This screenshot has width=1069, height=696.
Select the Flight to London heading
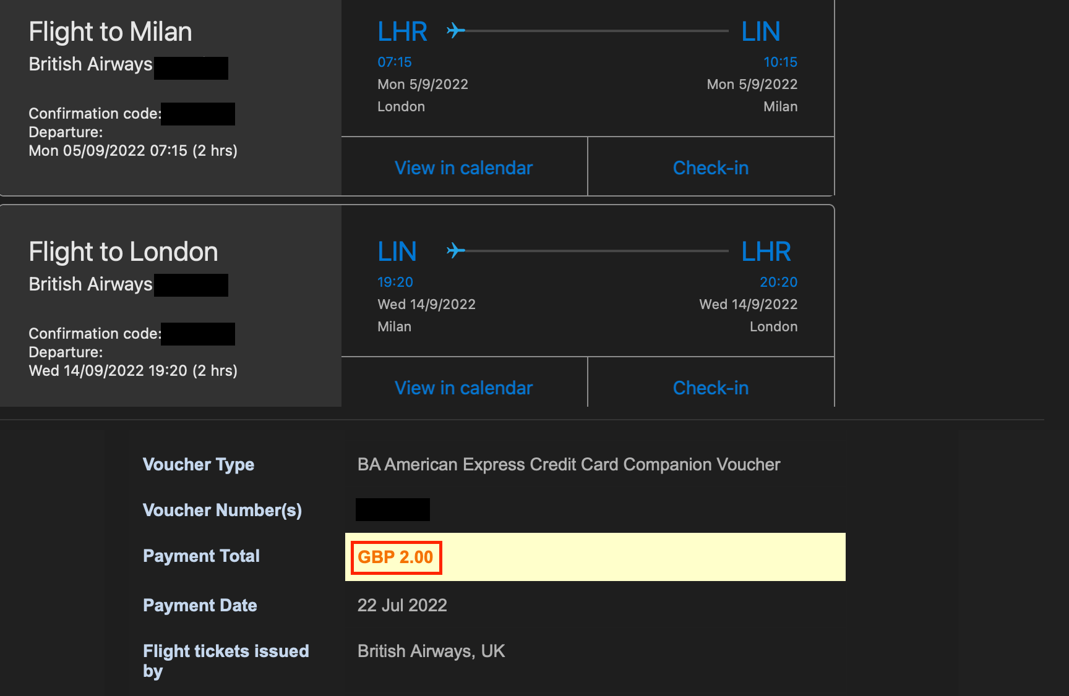(x=123, y=252)
